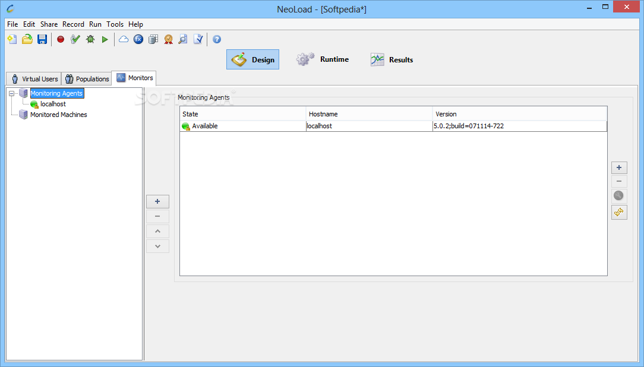
Task: Sort table by State column header
Action: (x=243, y=114)
